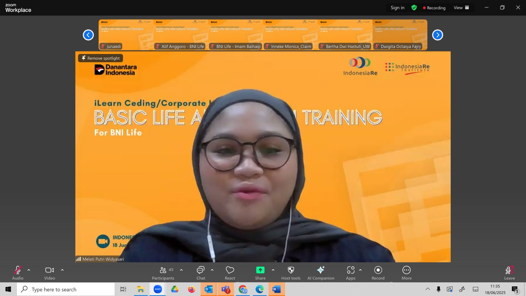Screen dimensions: 526x296
Task: Open Google Chrome from taskbar
Action: [x=243, y=289]
